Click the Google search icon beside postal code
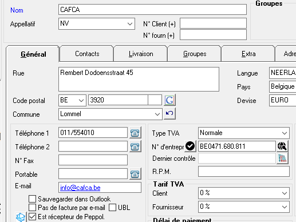Screen dimensions: 296x222 click(x=169, y=100)
